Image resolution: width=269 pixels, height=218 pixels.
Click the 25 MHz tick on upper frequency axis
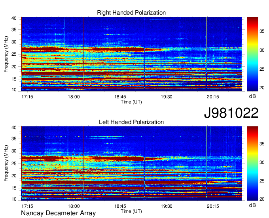[14, 54]
